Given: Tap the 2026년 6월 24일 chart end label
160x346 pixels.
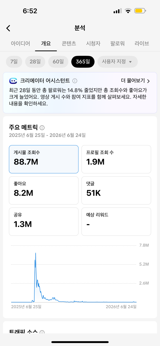Looking at the screenshot, I should (121, 307).
